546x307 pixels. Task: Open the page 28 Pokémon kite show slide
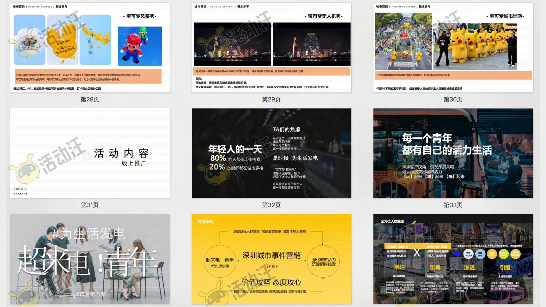pos(90,48)
